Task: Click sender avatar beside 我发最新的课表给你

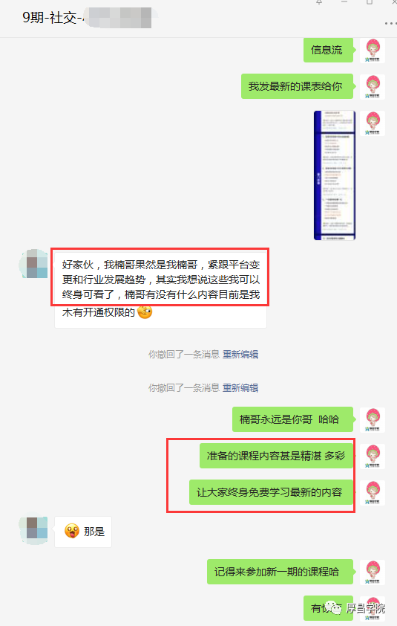Action: [373, 87]
